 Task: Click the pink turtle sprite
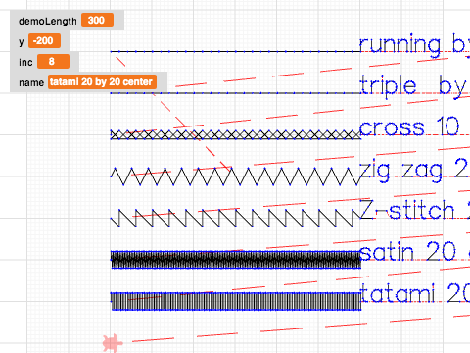click(x=113, y=343)
